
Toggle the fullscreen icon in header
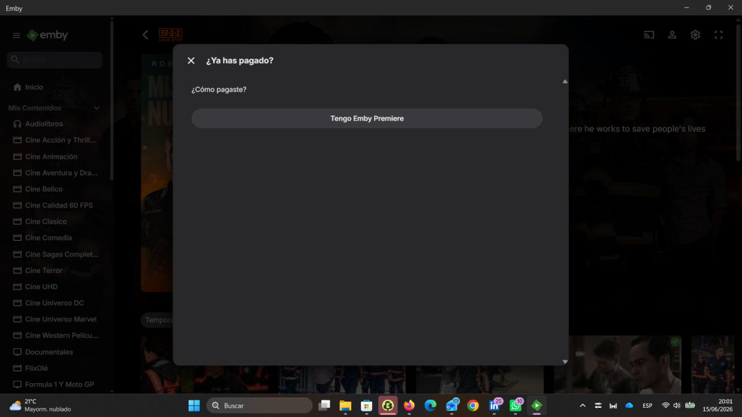[719, 35]
